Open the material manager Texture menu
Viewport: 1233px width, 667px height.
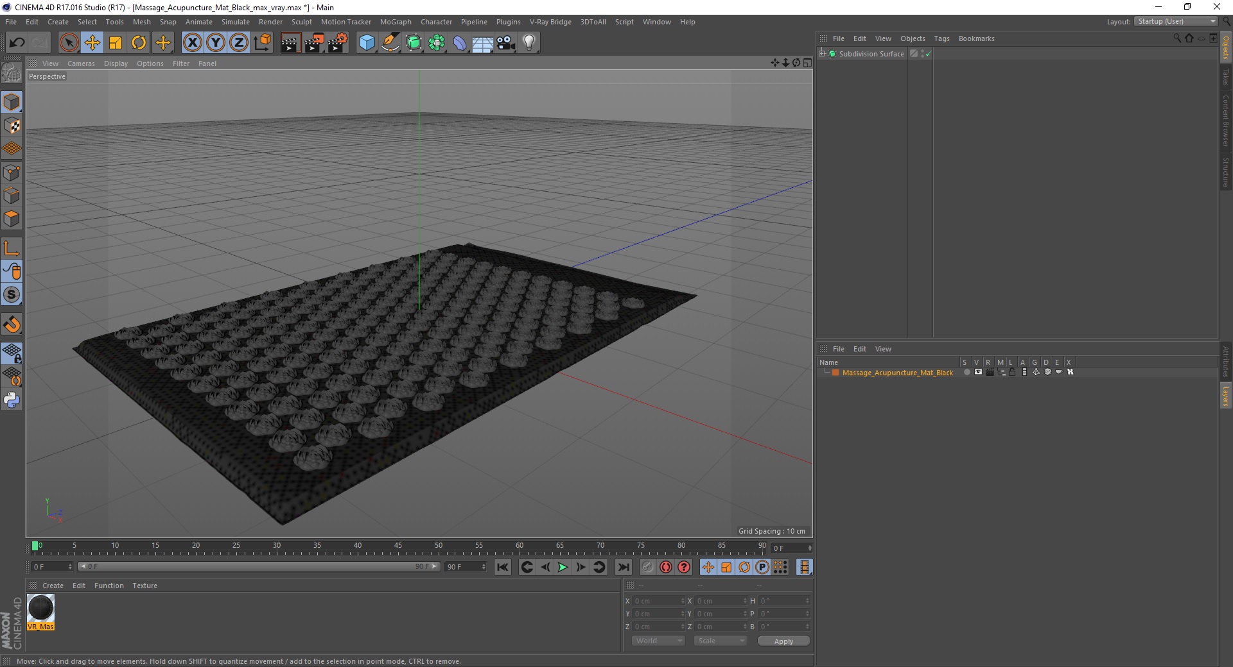click(x=144, y=586)
